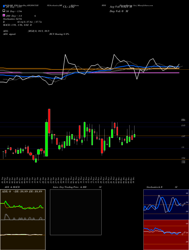The width and height of the screenshot is (189, 250).
Task: Click the magenta 200 Day line on upper chart
Action: coord(112,73)
